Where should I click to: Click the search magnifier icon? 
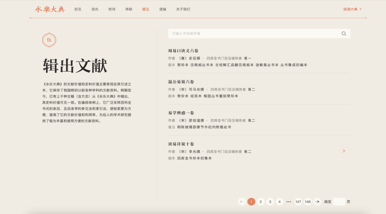click(344, 34)
